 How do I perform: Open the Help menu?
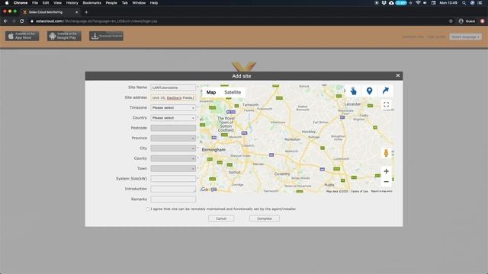pos(154,3)
